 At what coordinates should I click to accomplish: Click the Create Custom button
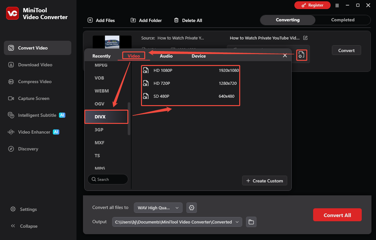(x=264, y=181)
